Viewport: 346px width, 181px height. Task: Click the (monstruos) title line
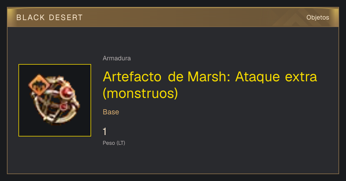pos(140,94)
